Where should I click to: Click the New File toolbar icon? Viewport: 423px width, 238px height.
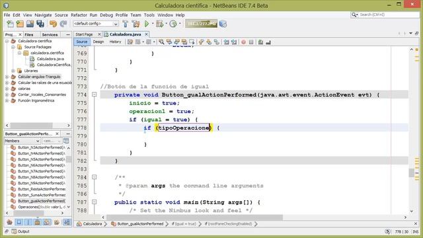10,24
